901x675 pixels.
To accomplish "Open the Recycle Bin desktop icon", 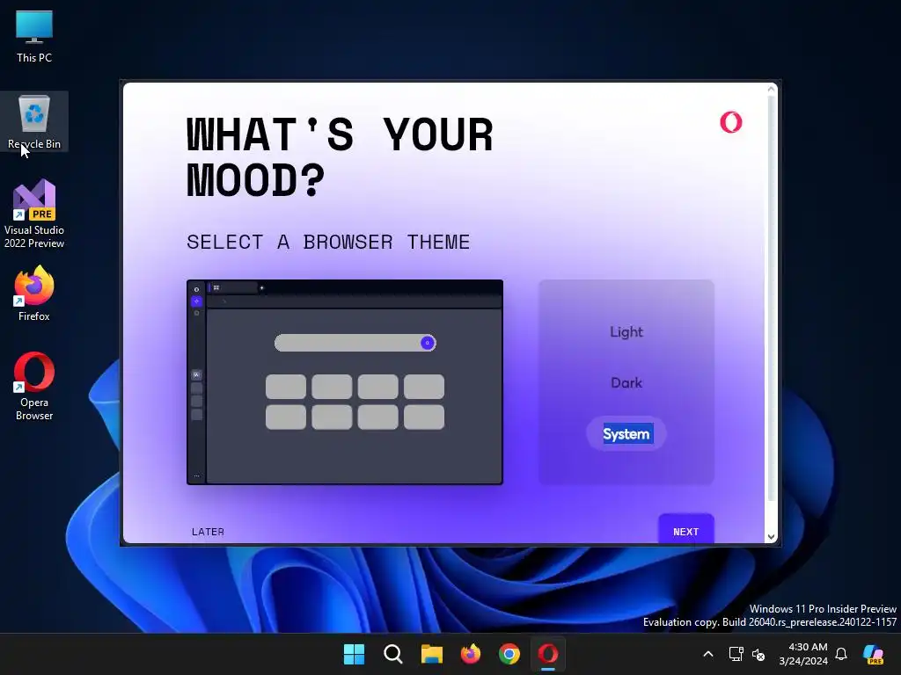I will point(34,121).
